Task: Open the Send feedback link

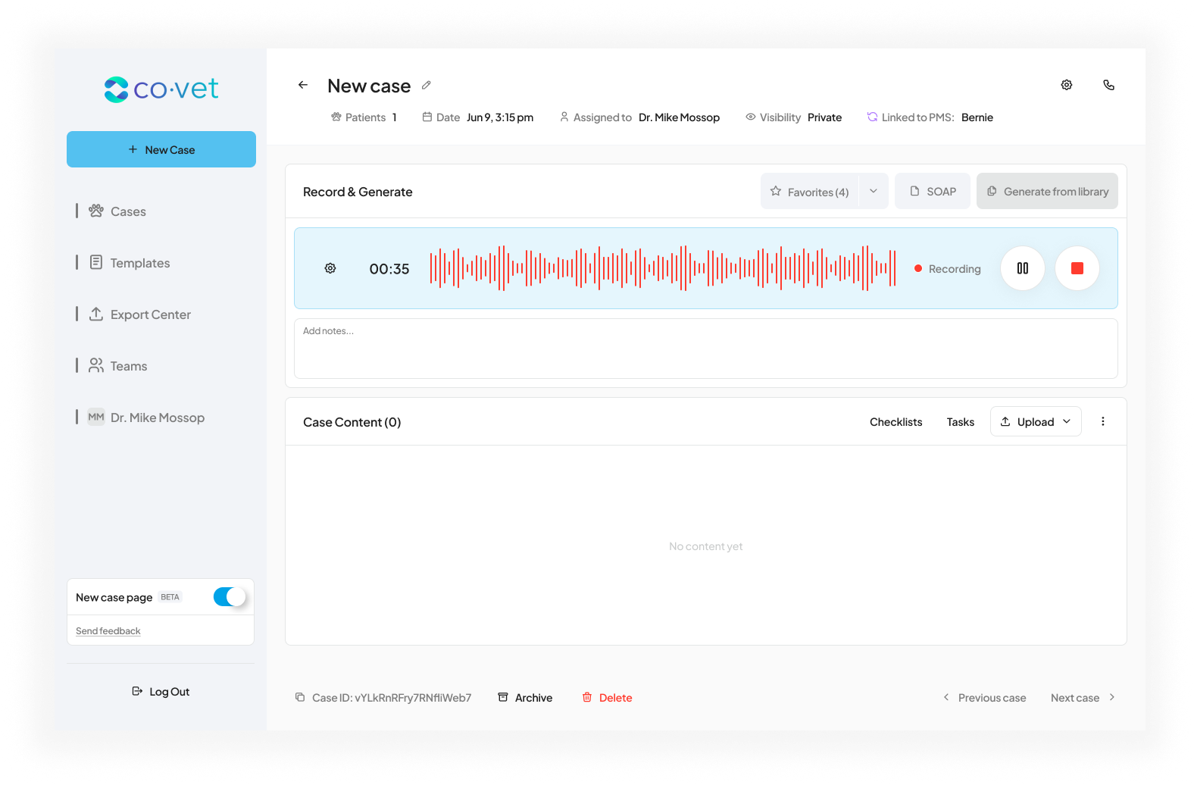Action: (x=108, y=631)
